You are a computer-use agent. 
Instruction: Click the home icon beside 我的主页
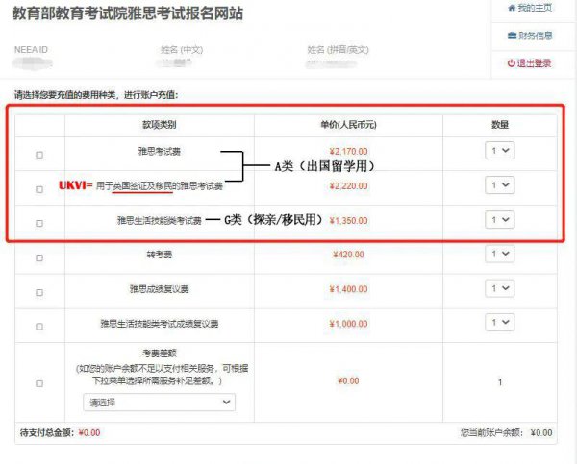(512, 8)
